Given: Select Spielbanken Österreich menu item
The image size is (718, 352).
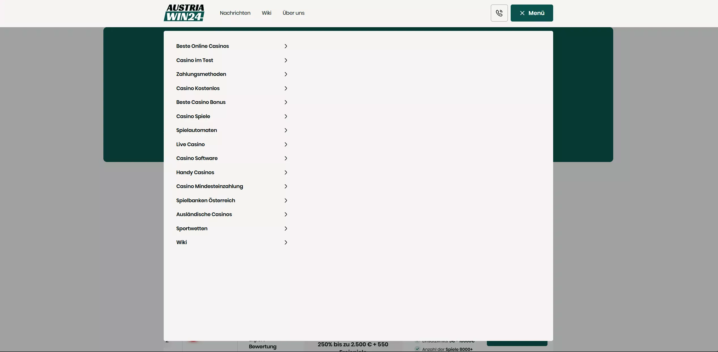Looking at the screenshot, I should click(206, 200).
